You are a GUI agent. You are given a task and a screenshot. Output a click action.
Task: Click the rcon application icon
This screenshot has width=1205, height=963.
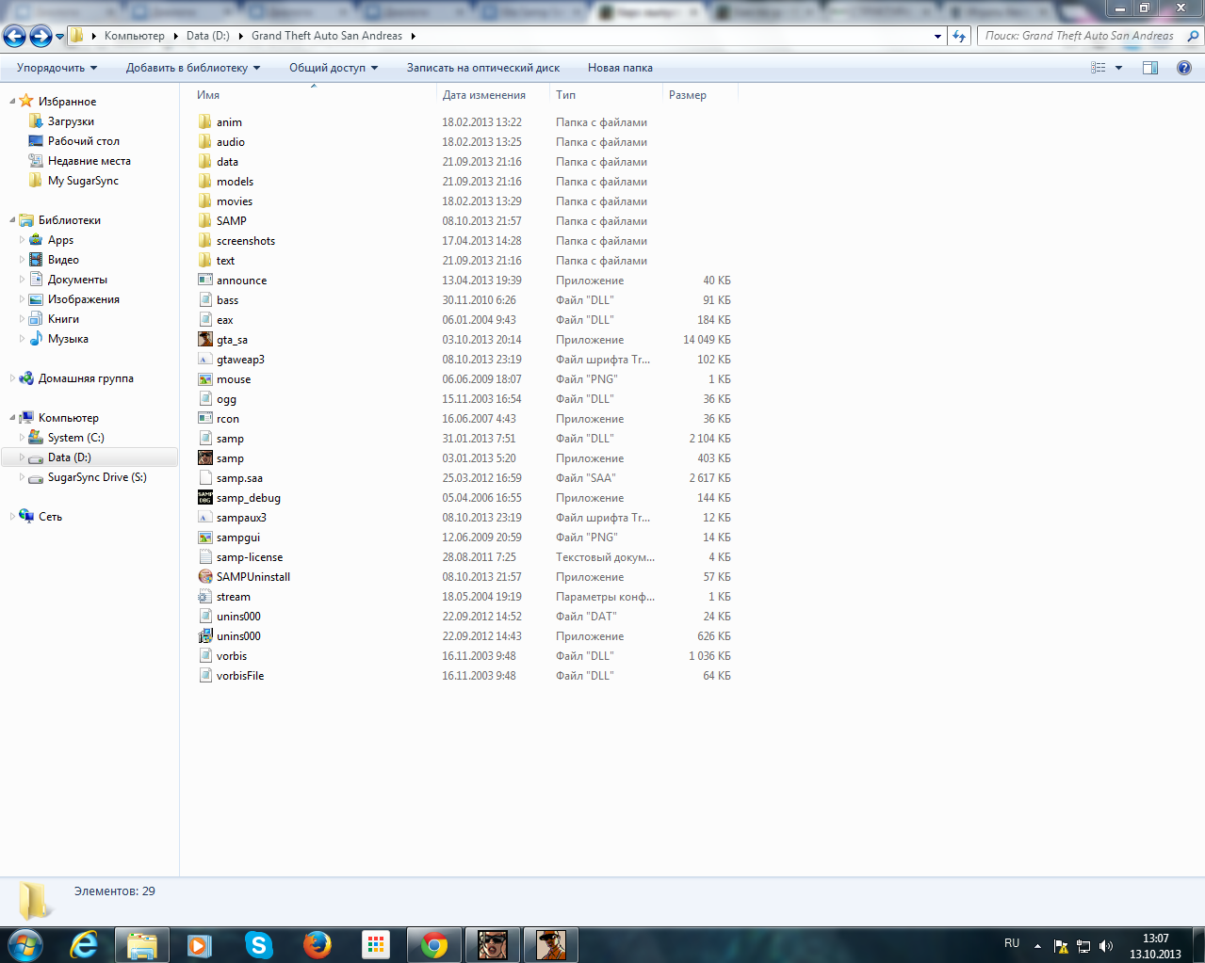pyautogui.click(x=205, y=419)
